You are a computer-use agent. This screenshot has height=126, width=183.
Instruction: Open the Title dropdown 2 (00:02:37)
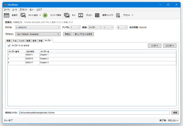(38, 27)
